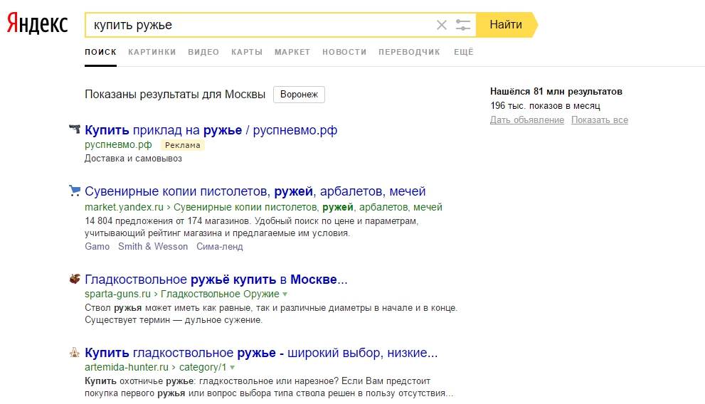Select the Поиск tab
This screenshot has height=404, width=705.
click(101, 52)
